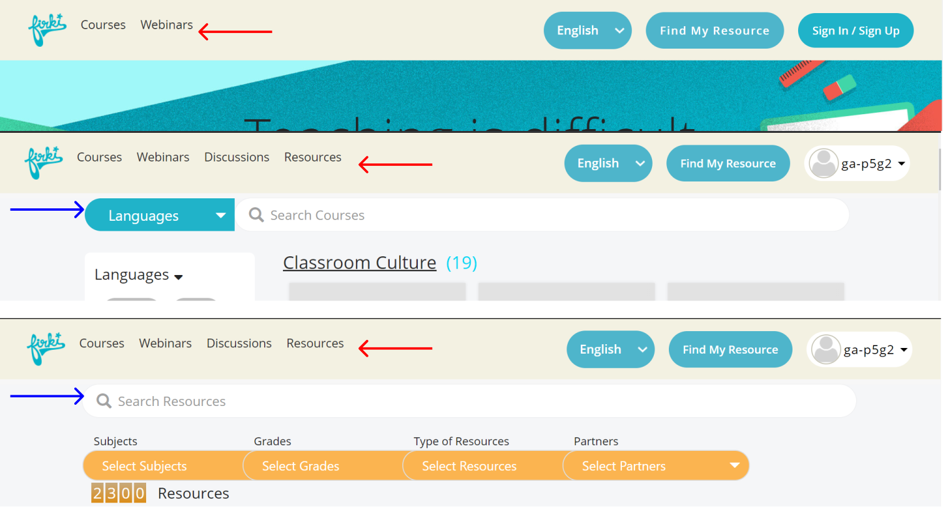Open the Select Subjects filter
The width and height of the screenshot is (943, 507).
tap(162, 466)
